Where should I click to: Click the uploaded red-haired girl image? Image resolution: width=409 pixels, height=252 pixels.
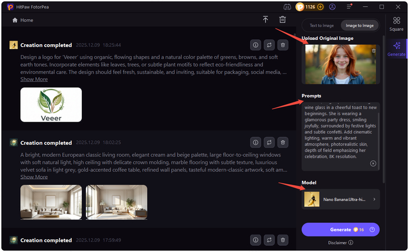point(341,64)
